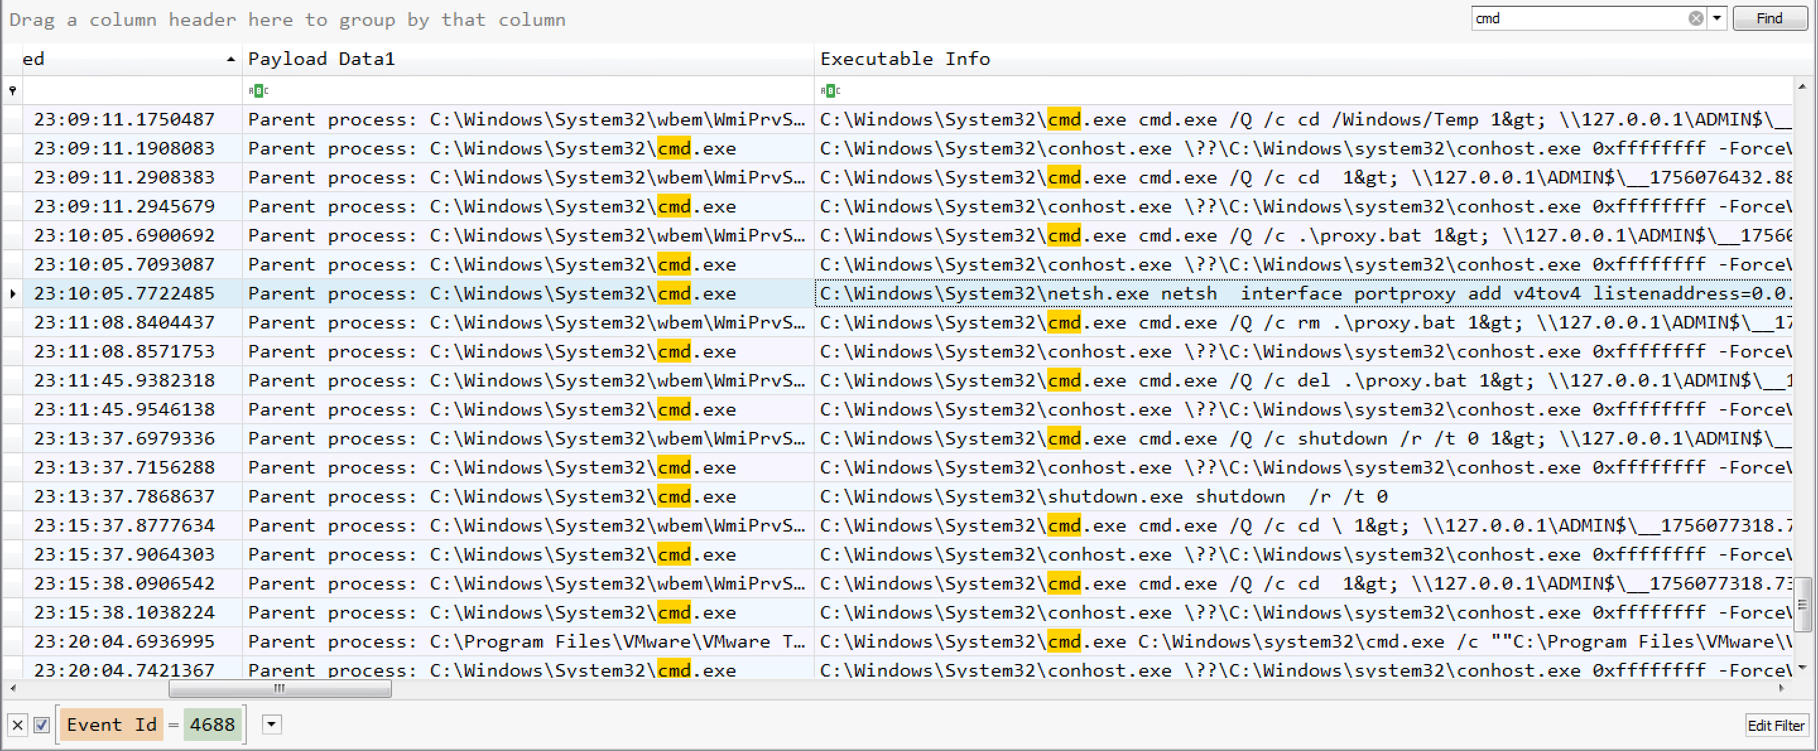1818x751 pixels.
Task: Sort by Executable Info column header
Action: tap(905, 59)
